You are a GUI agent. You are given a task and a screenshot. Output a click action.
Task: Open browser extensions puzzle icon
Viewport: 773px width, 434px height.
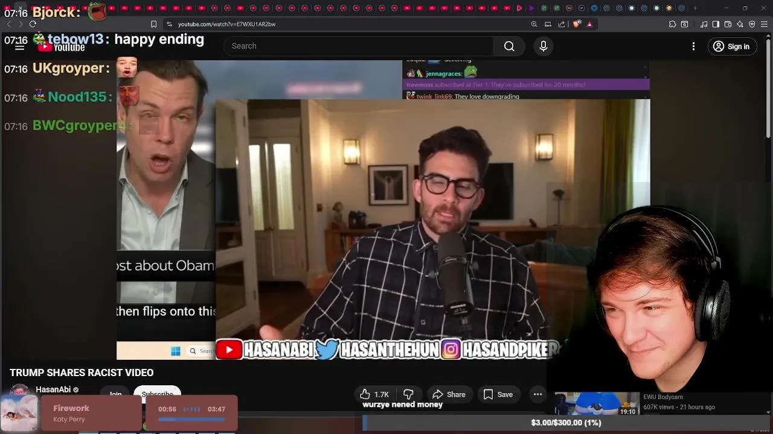[672, 24]
